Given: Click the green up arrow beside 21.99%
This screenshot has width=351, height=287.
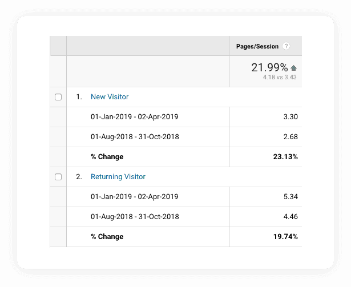Looking at the screenshot, I should pyautogui.click(x=293, y=67).
